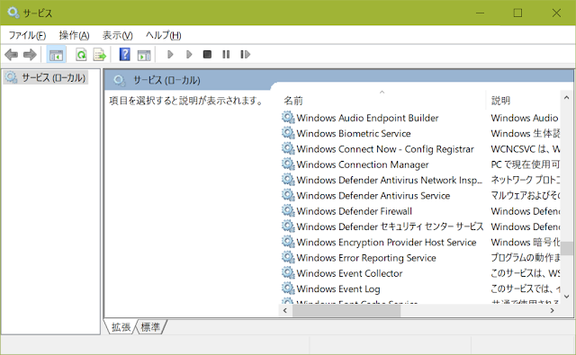Maximize the サービス window

517,13
